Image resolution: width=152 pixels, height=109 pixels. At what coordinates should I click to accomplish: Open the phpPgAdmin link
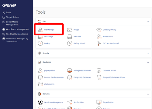[x=49, y=84]
